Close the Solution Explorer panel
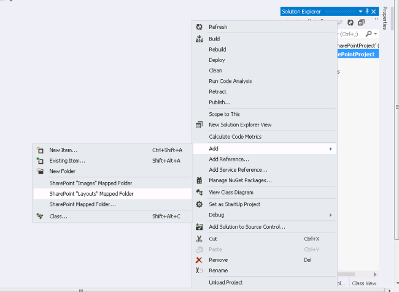The width and height of the screenshot is (399, 292). [x=374, y=12]
